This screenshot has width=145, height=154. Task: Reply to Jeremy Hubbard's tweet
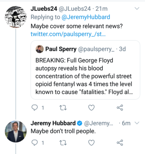[x=35, y=143]
